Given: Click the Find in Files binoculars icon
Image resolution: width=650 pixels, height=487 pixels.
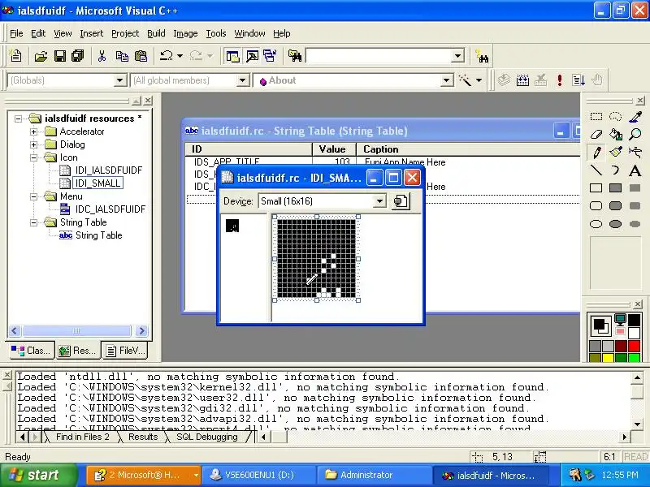Looking at the screenshot, I should [x=295, y=56].
